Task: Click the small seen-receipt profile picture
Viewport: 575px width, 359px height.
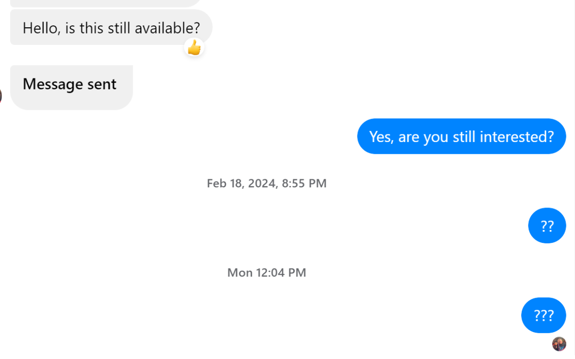Action: 559,344
